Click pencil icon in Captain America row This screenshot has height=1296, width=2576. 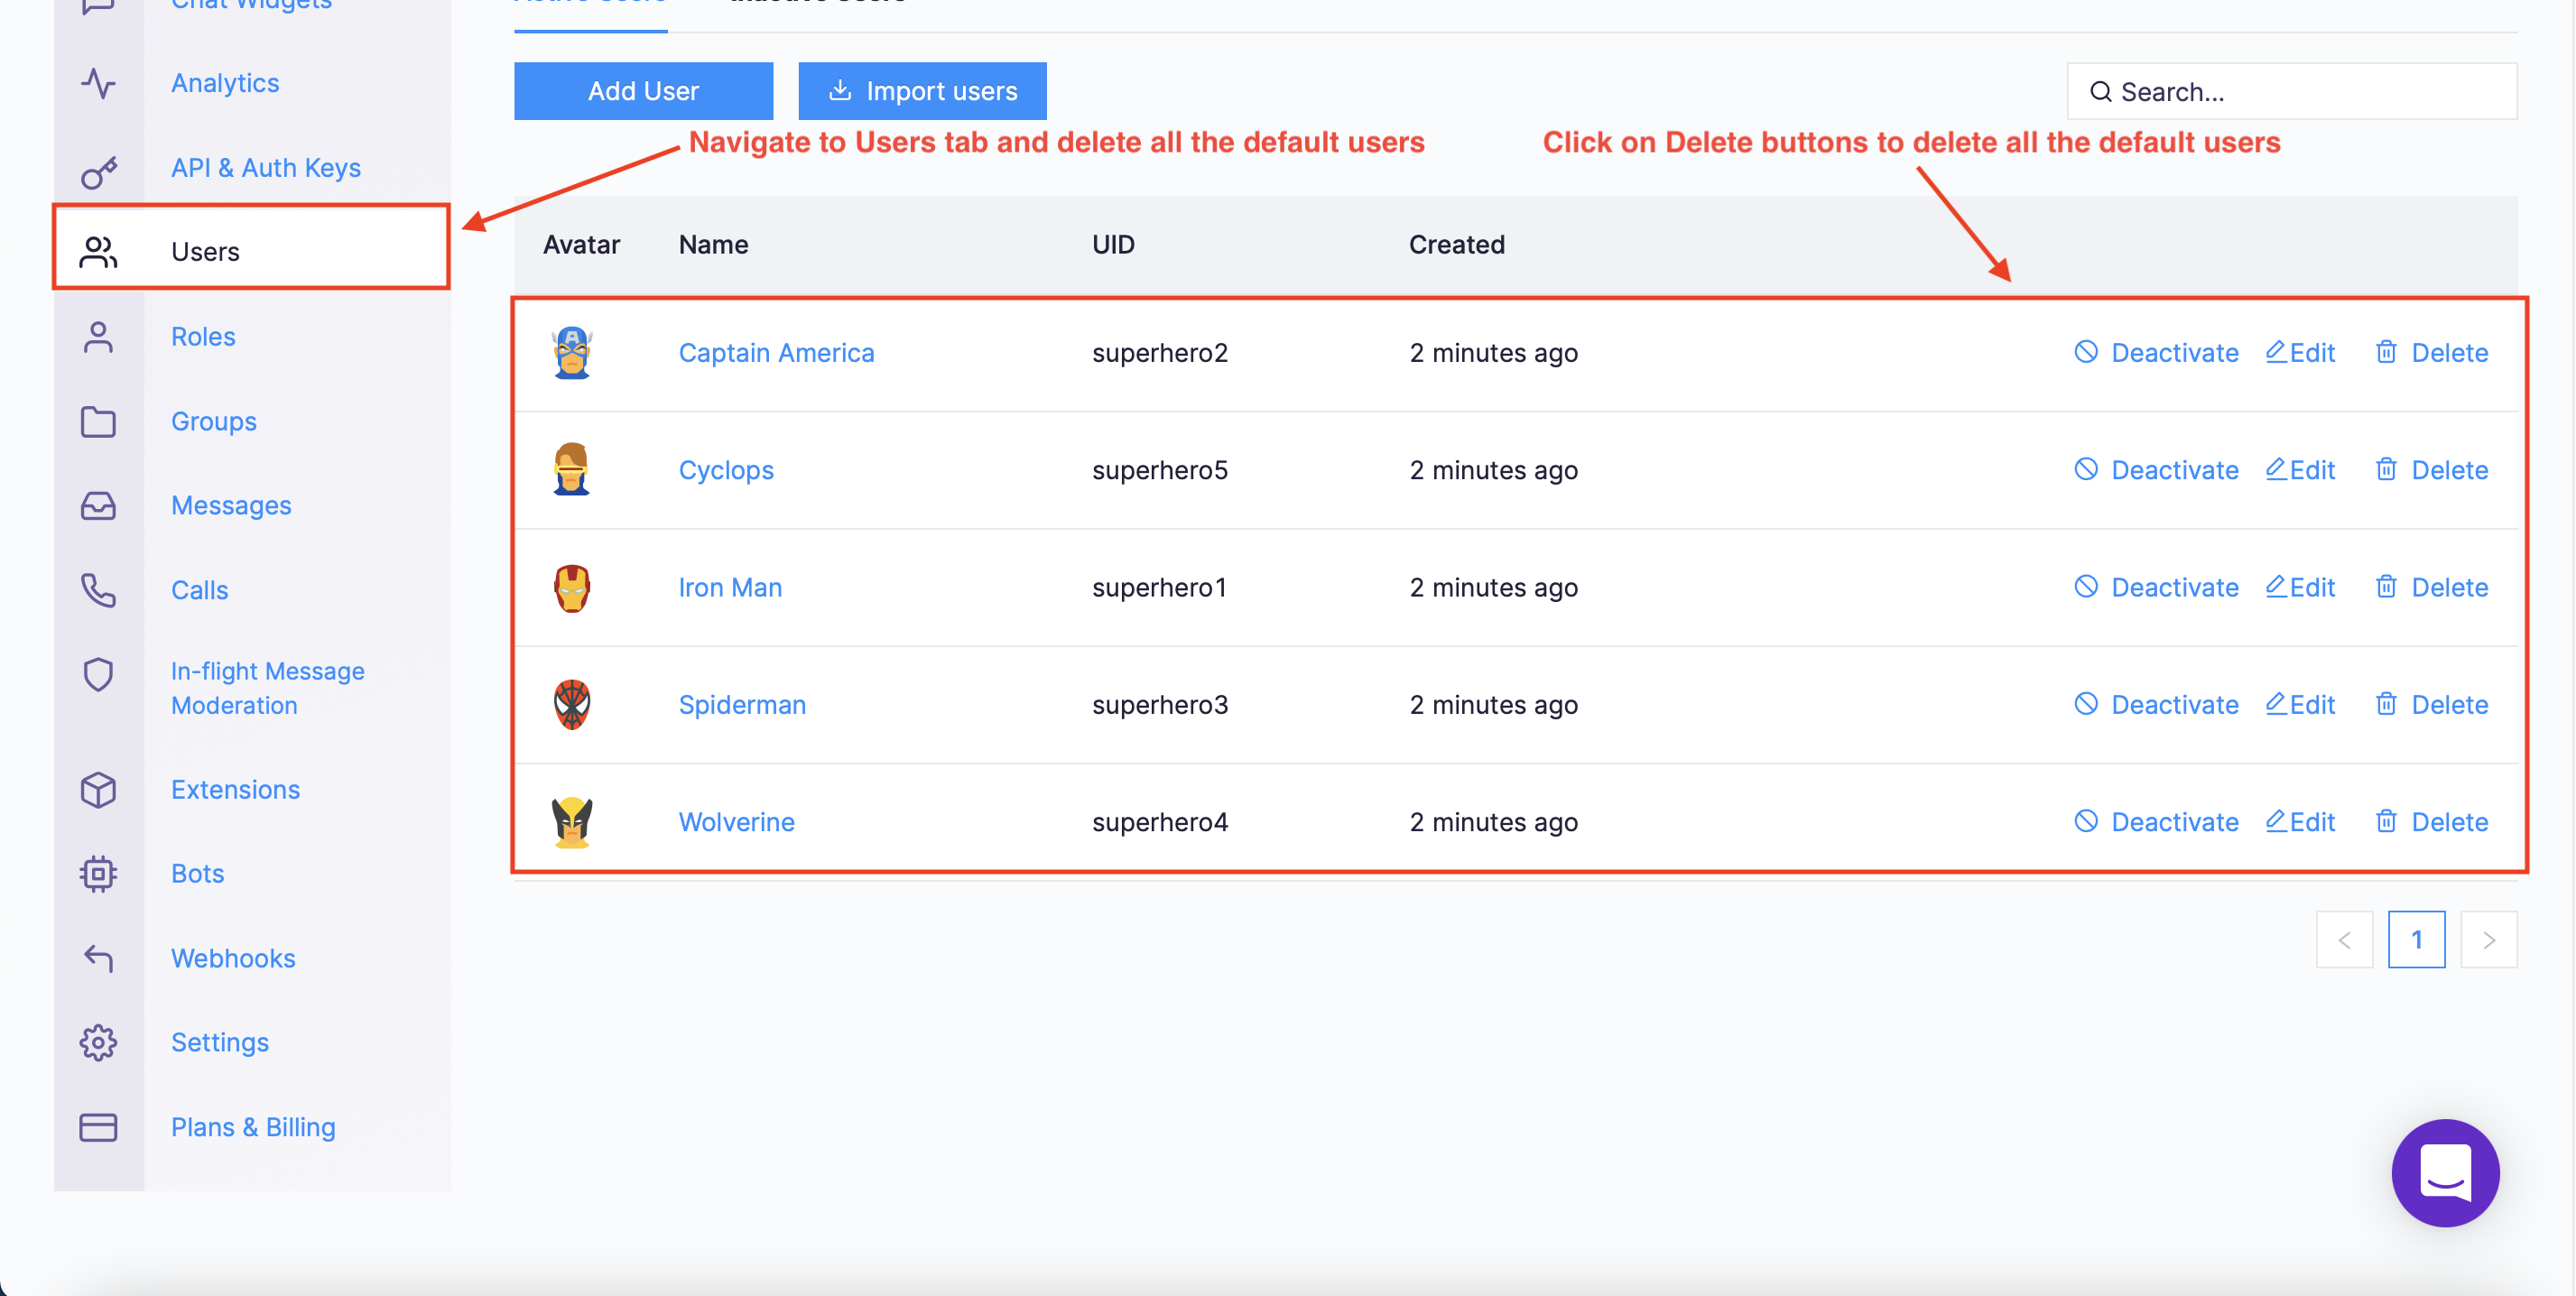2276,351
